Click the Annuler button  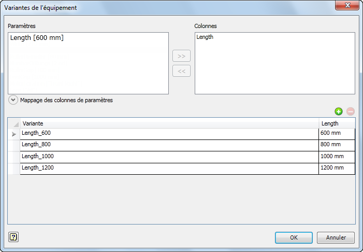pyautogui.click(x=336, y=237)
